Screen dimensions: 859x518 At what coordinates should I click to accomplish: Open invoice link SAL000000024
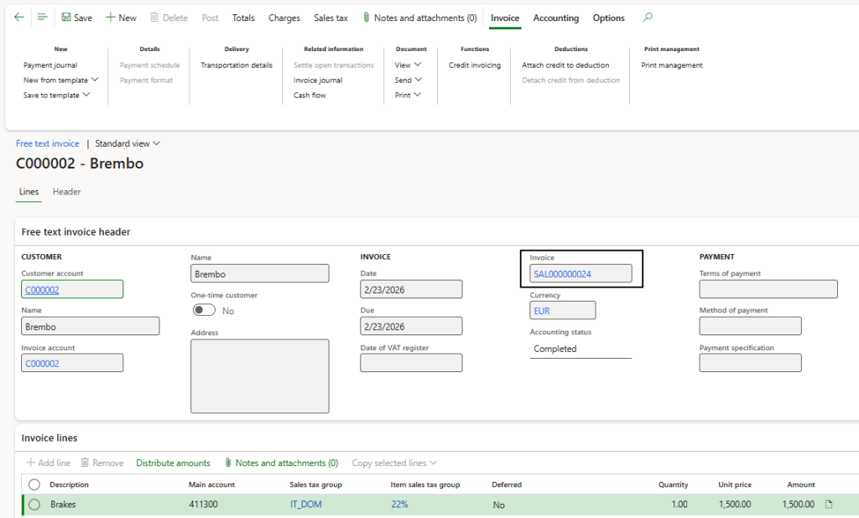(x=562, y=273)
